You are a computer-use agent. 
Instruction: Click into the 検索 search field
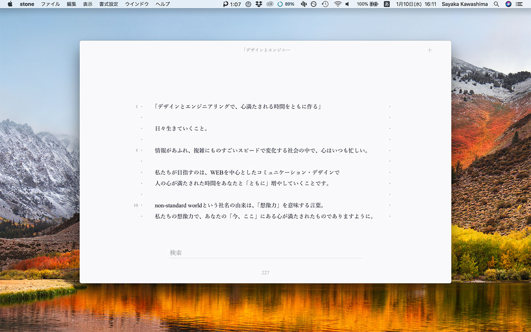[265, 253]
